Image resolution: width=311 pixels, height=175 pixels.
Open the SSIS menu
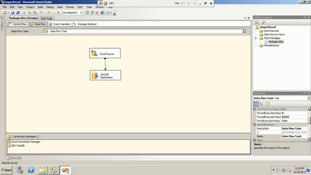click(80, 7)
